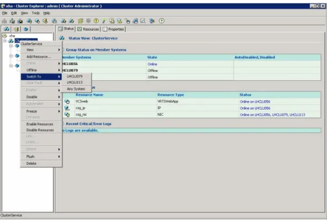The image size is (327, 221).
Task: Open the Query magnifier toolbar icon
Action: (x=143, y=21)
